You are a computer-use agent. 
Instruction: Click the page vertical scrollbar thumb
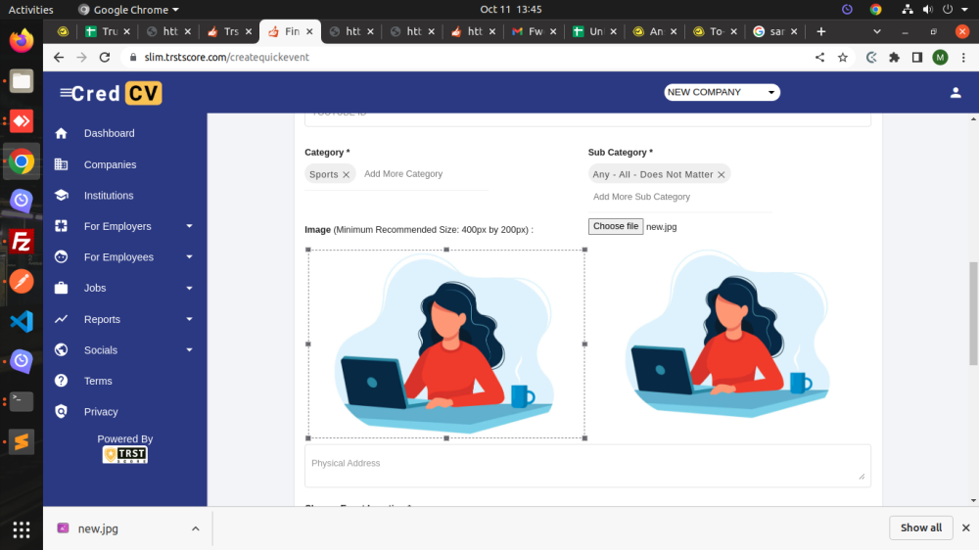click(973, 313)
